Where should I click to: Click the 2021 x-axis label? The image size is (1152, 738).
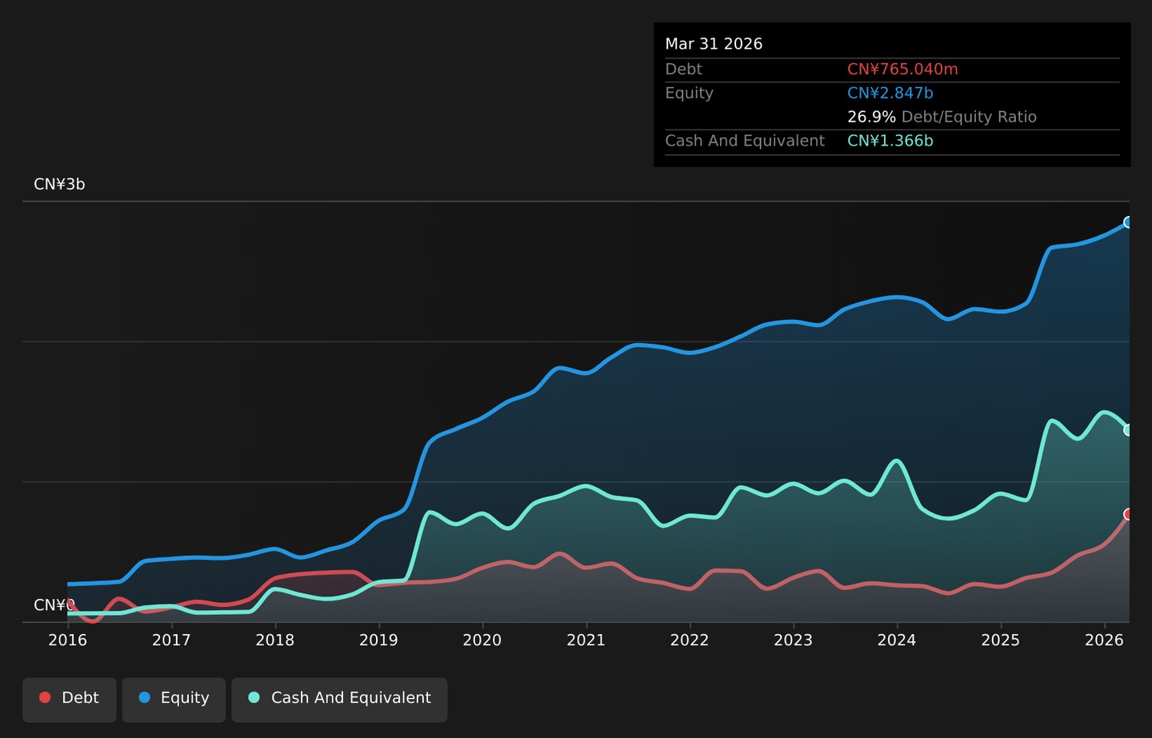pos(586,640)
